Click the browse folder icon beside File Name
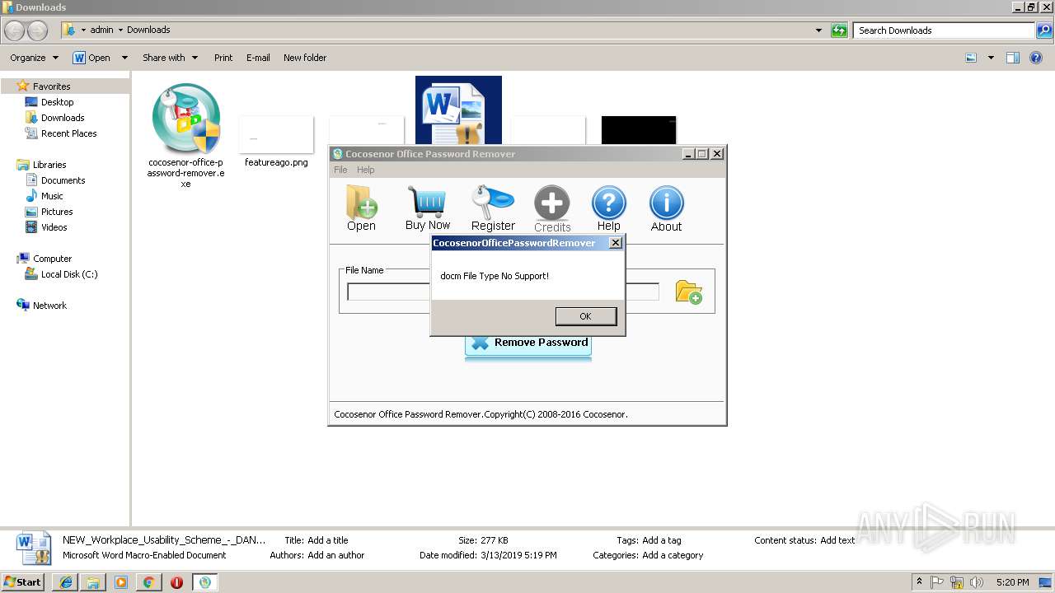Screen dimensions: 1055x593 pos(689,292)
